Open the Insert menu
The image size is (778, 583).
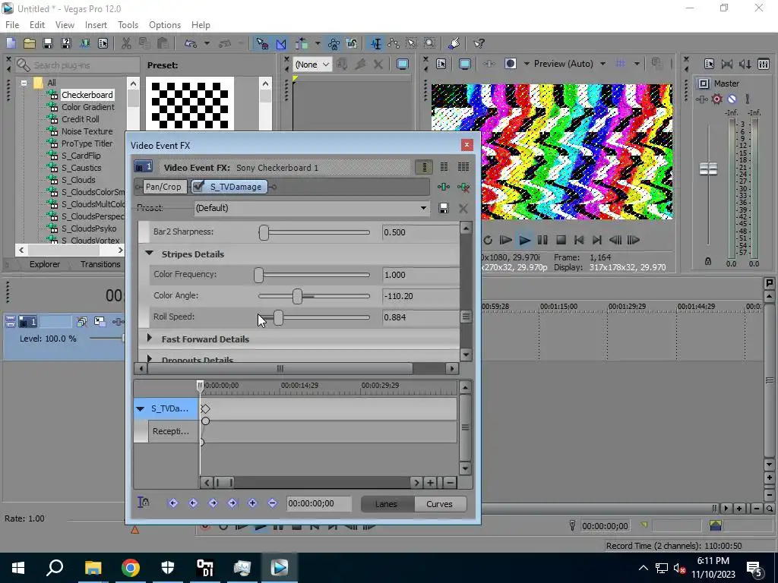pyautogui.click(x=96, y=25)
